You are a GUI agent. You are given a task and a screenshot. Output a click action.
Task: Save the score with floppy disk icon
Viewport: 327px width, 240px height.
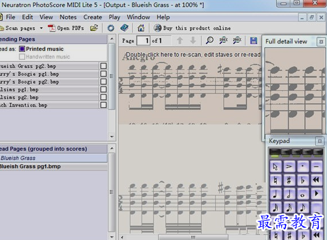coord(253,40)
